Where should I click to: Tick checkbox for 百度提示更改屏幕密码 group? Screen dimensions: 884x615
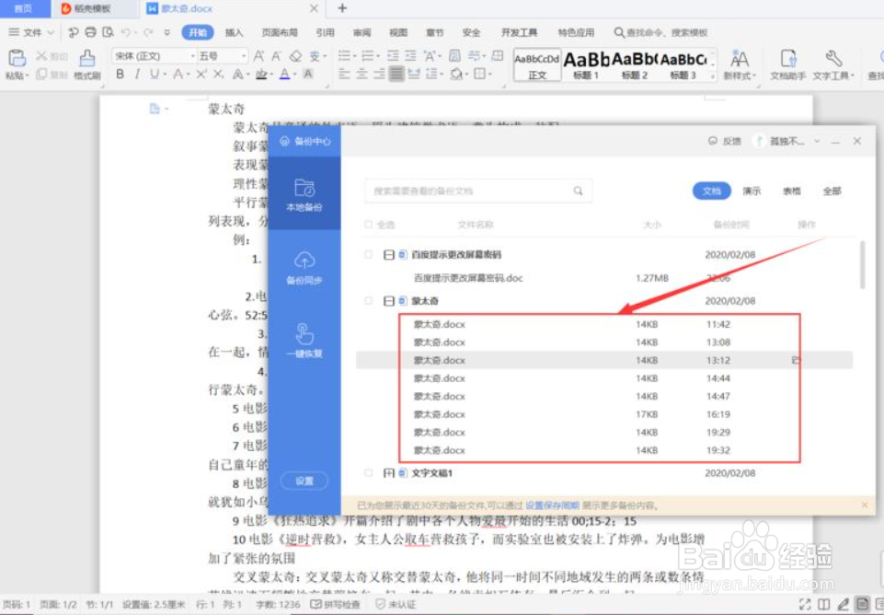(x=368, y=254)
